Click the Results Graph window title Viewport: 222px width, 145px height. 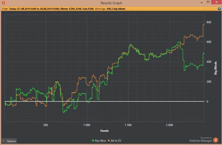point(111,3)
